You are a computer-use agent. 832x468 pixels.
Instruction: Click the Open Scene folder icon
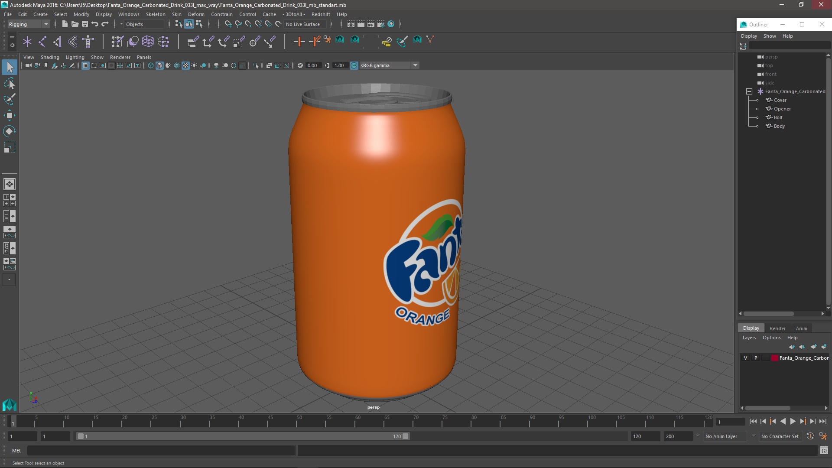point(75,24)
